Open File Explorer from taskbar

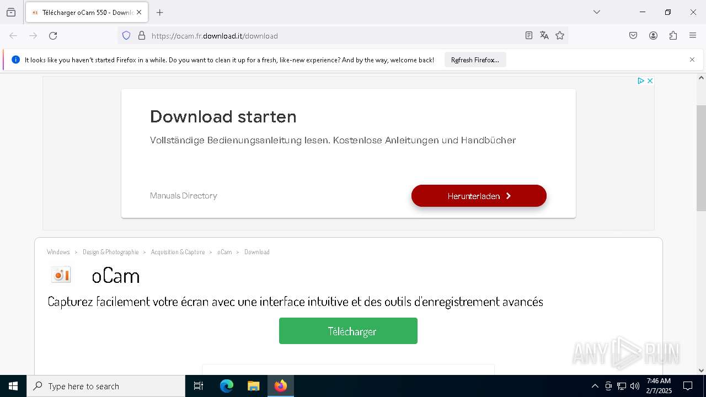253,386
